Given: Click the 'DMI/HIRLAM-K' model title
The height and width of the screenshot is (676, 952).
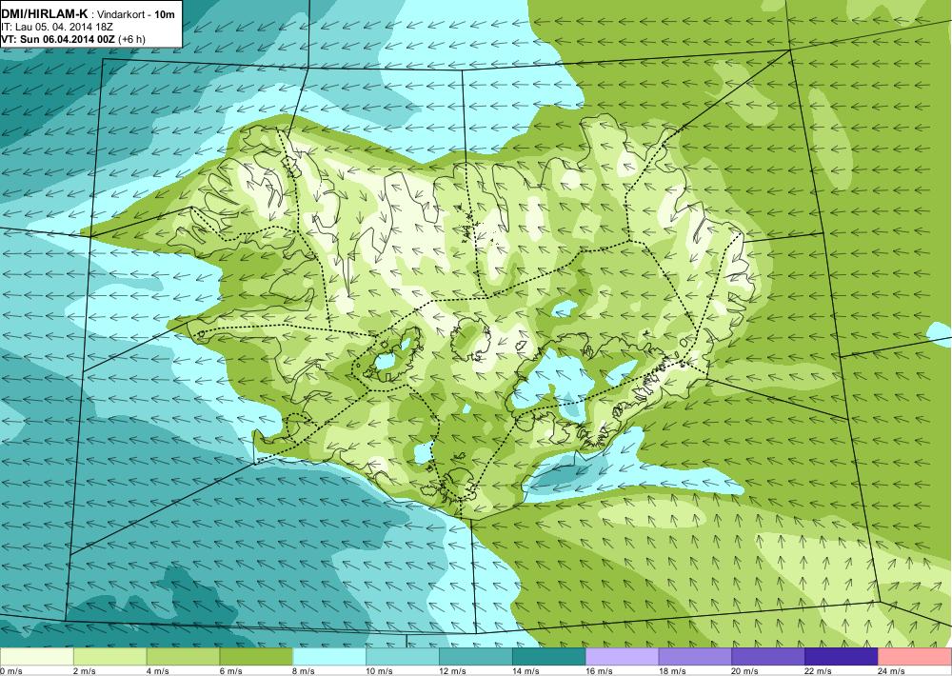Looking at the screenshot, I should click(x=45, y=14).
